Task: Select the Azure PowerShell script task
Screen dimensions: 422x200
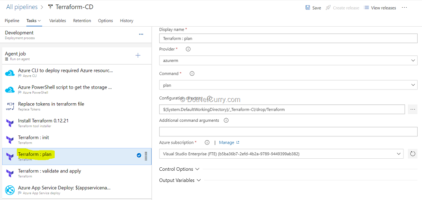Action: (77, 89)
